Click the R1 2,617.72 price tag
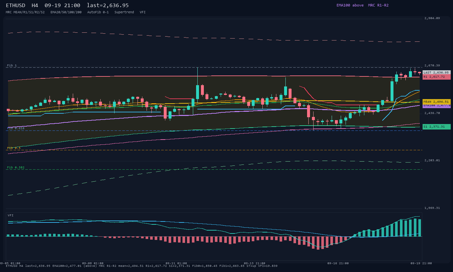This screenshot has height=272, width=453. tap(436, 77)
